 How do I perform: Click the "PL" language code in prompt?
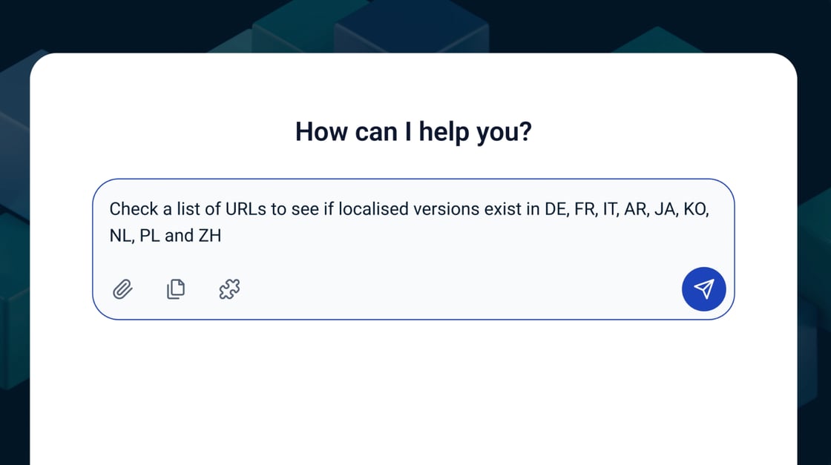149,236
